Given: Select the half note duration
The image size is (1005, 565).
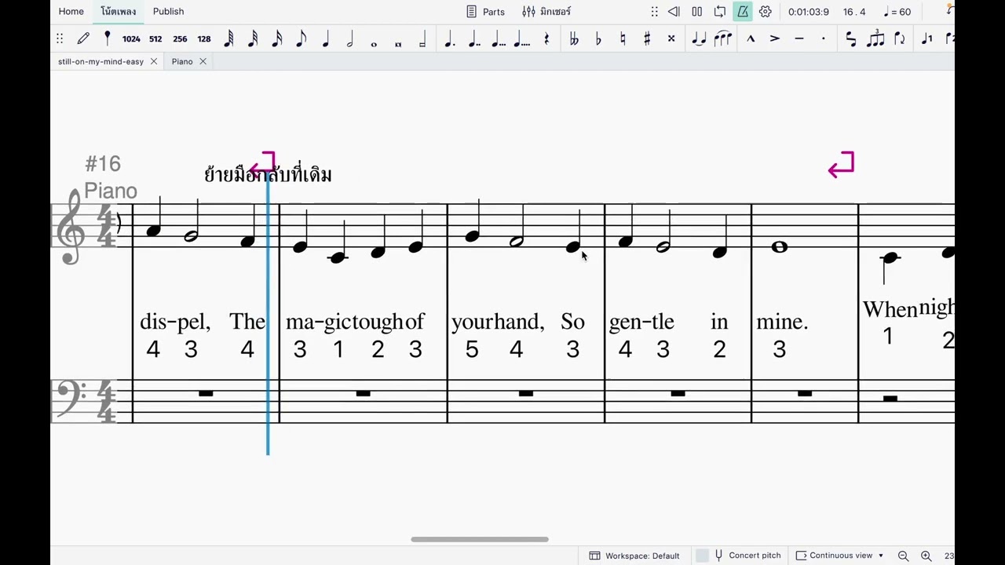Looking at the screenshot, I should (350, 38).
